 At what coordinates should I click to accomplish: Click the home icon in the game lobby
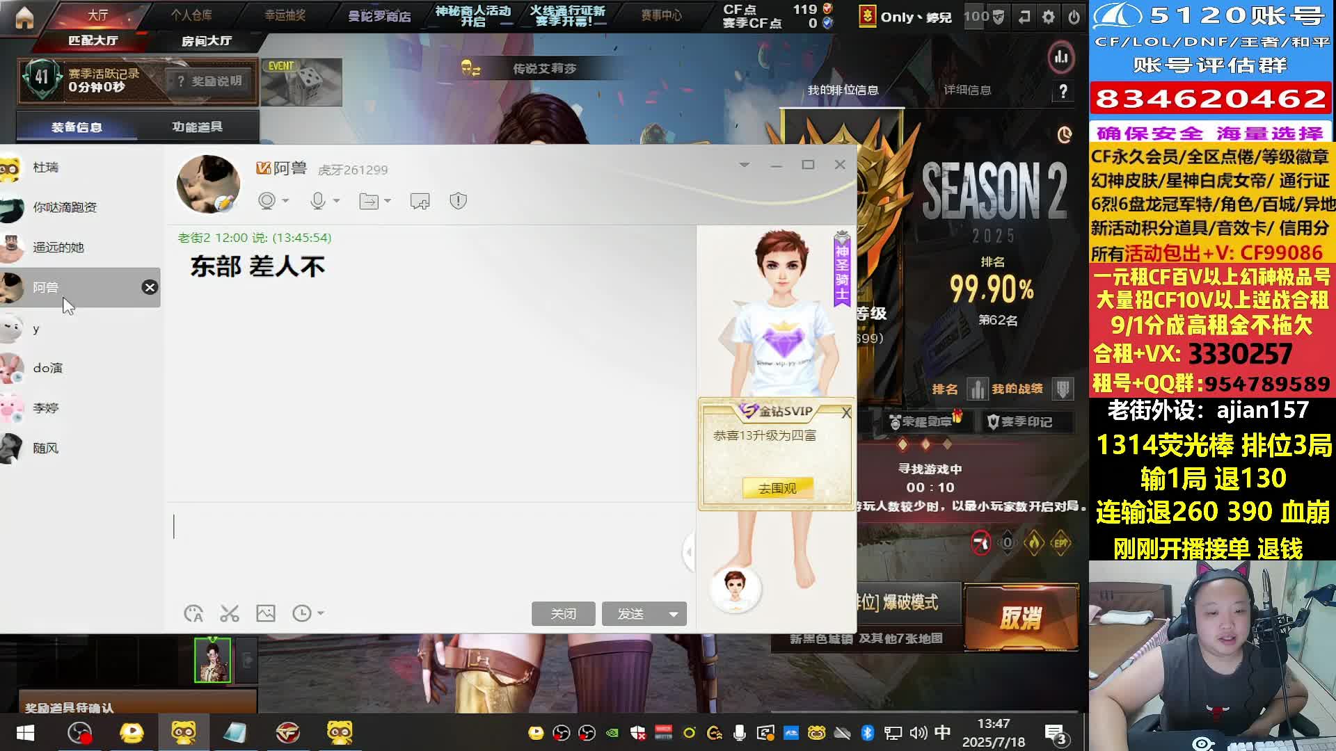tap(24, 17)
